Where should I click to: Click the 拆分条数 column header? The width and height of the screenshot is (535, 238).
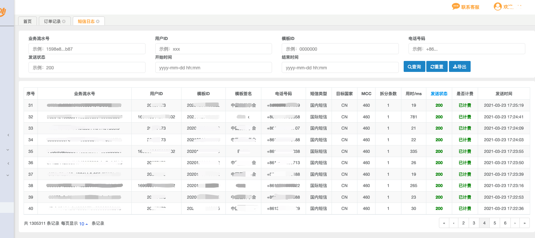click(388, 94)
